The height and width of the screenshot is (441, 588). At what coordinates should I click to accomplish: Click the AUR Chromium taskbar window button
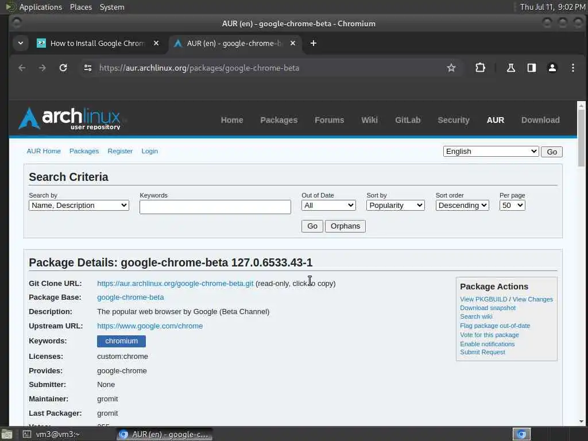click(x=164, y=434)
